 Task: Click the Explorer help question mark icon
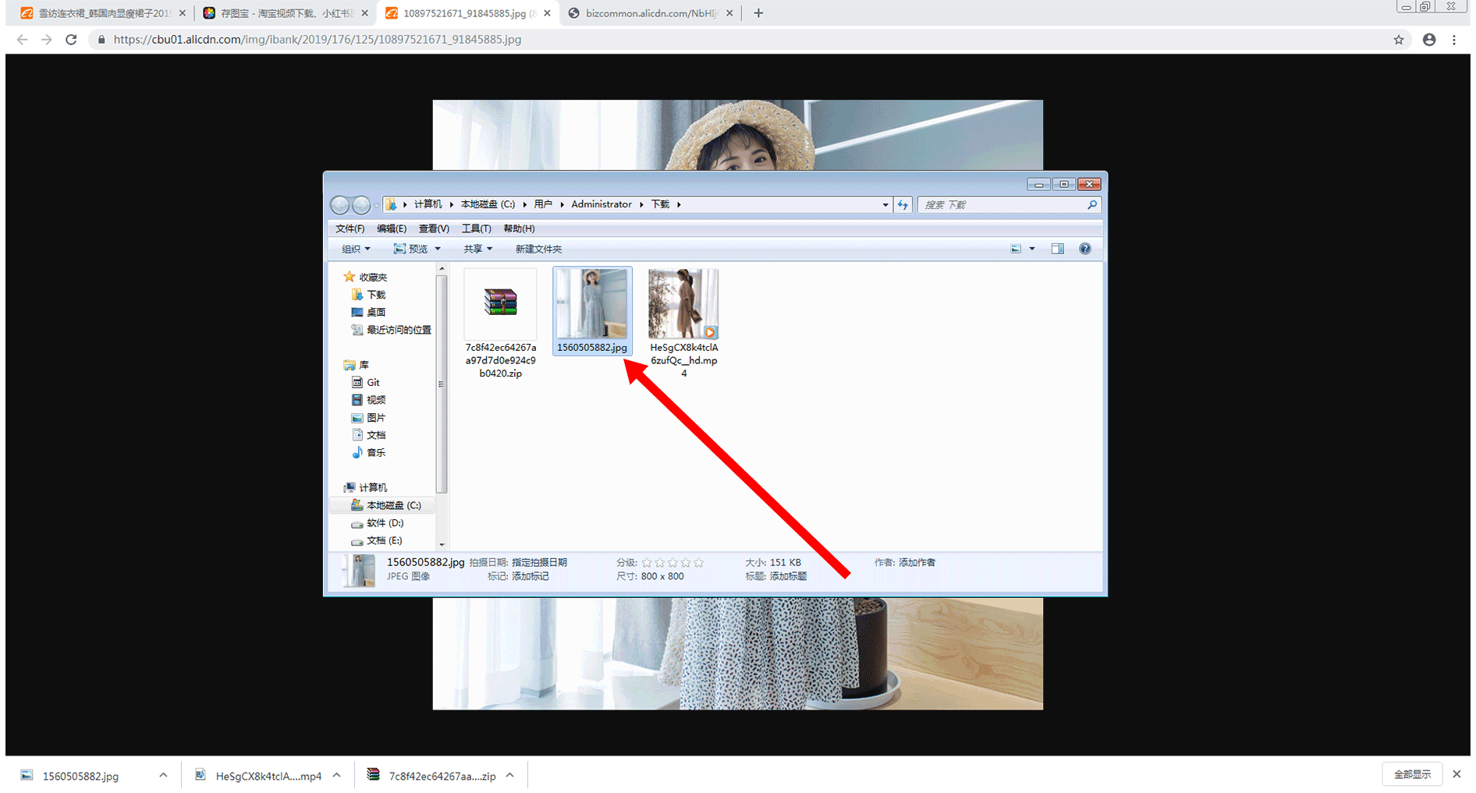pyautogui.click(x=1084, y=249)
